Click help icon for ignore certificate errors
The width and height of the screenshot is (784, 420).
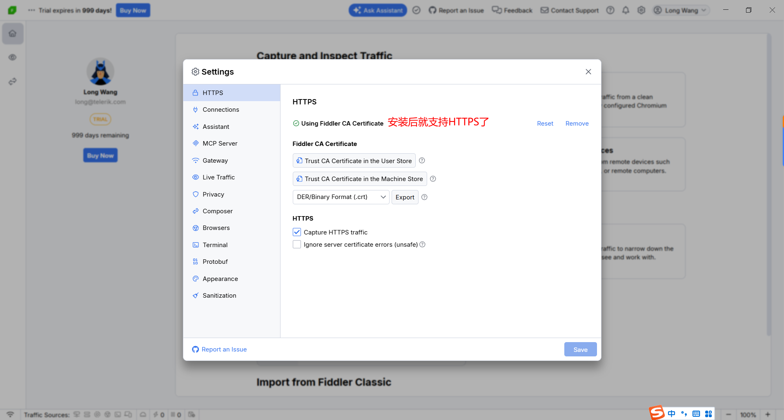coord(423,245)
